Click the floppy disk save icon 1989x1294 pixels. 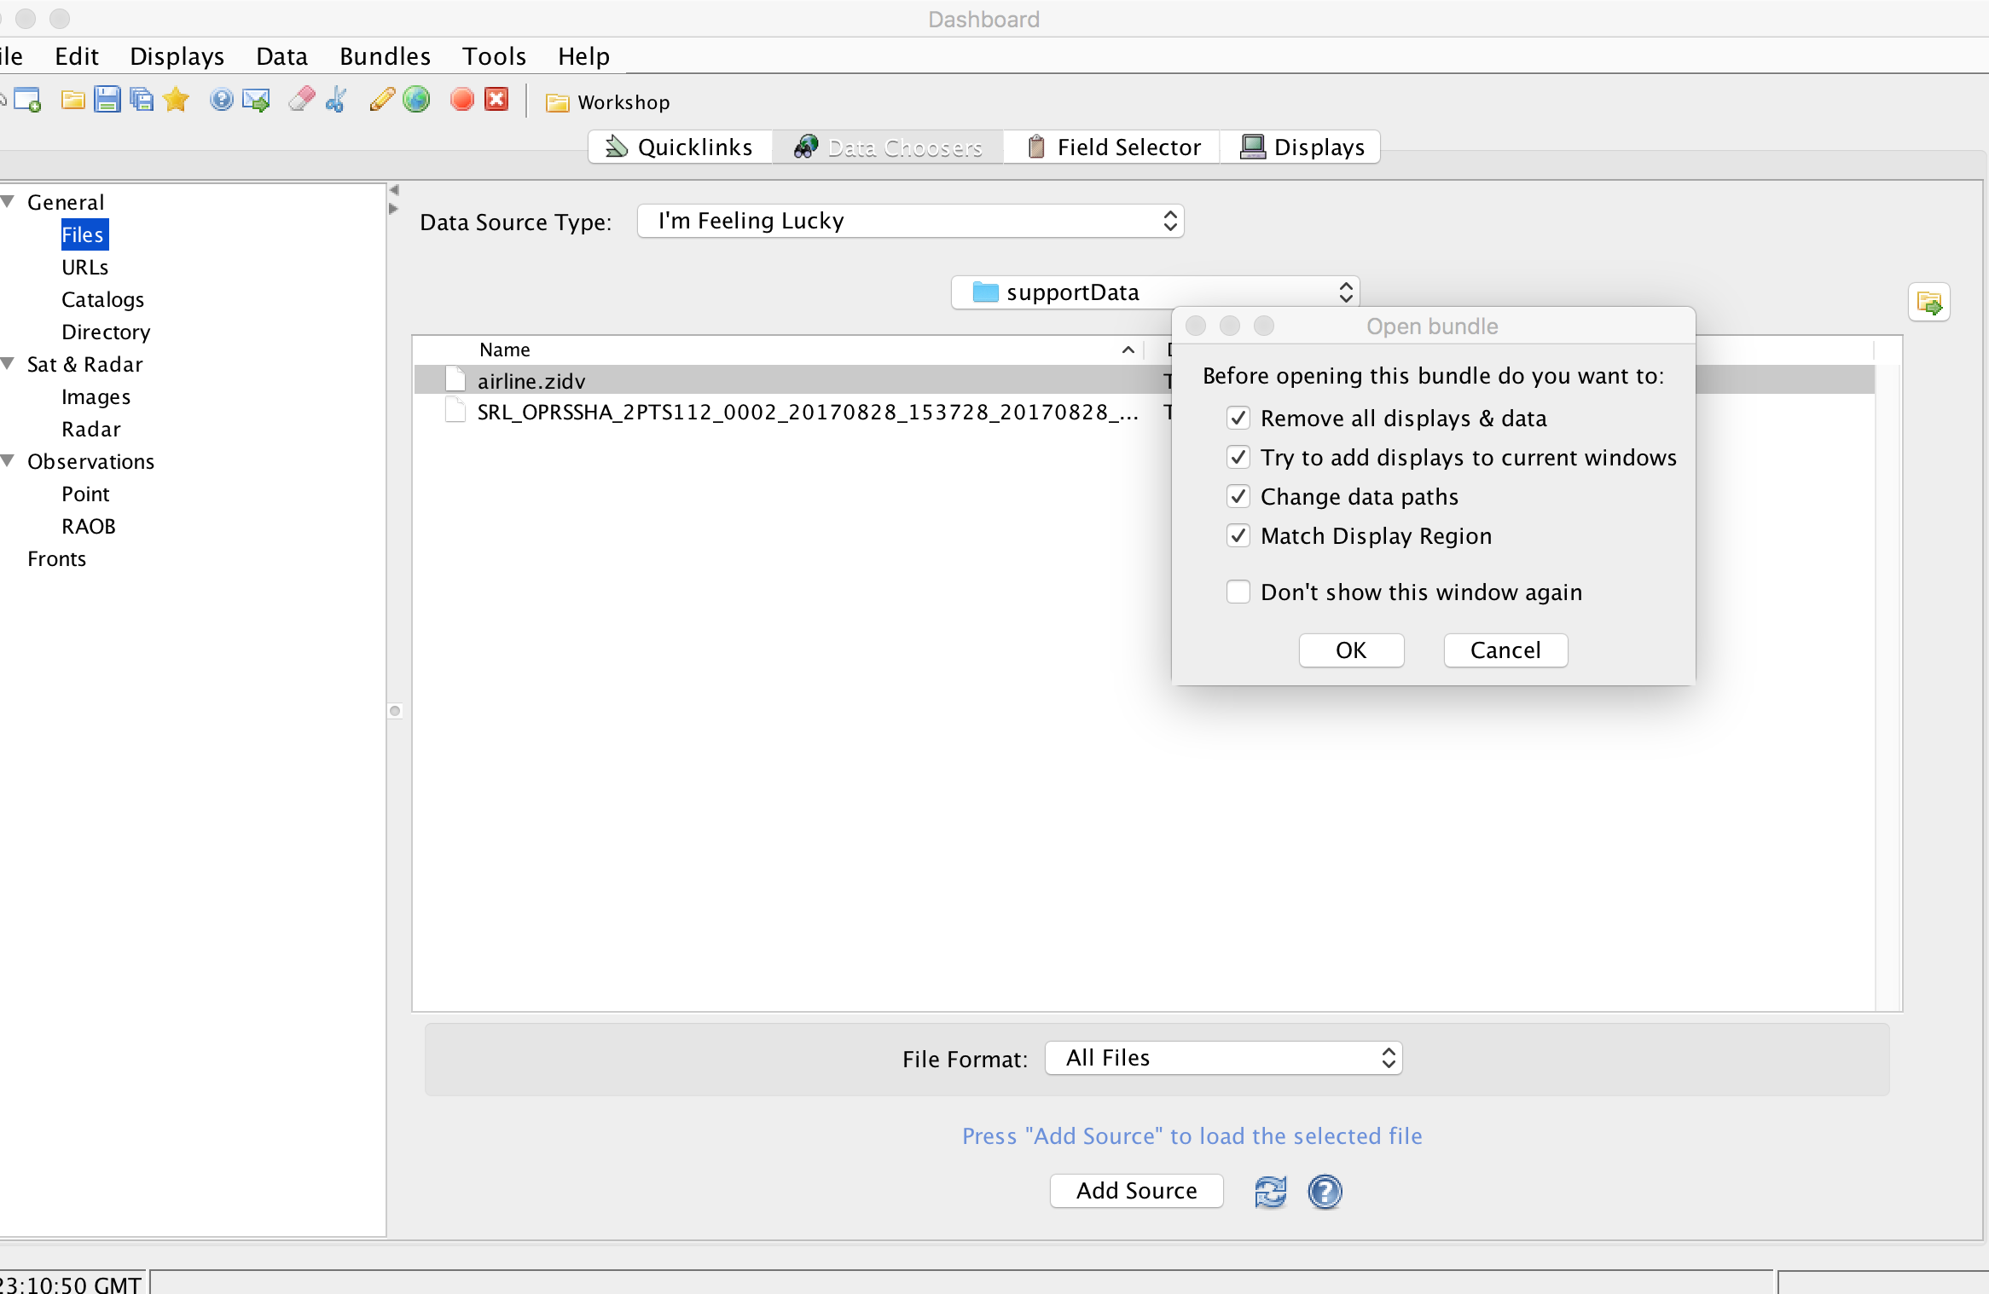107,101
